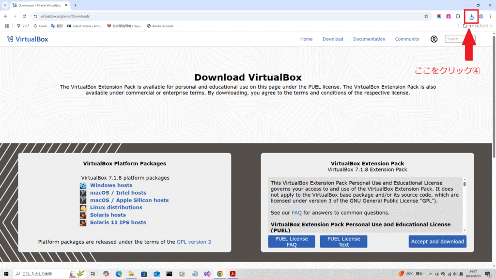Open the Community nav item
This screenshot has height=279, width=496.
pos(407,39)
